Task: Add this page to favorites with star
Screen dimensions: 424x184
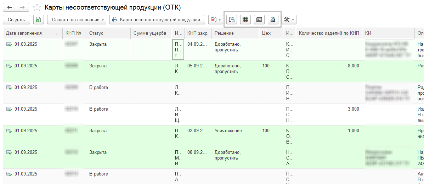Action: click(x=36, y=7)
